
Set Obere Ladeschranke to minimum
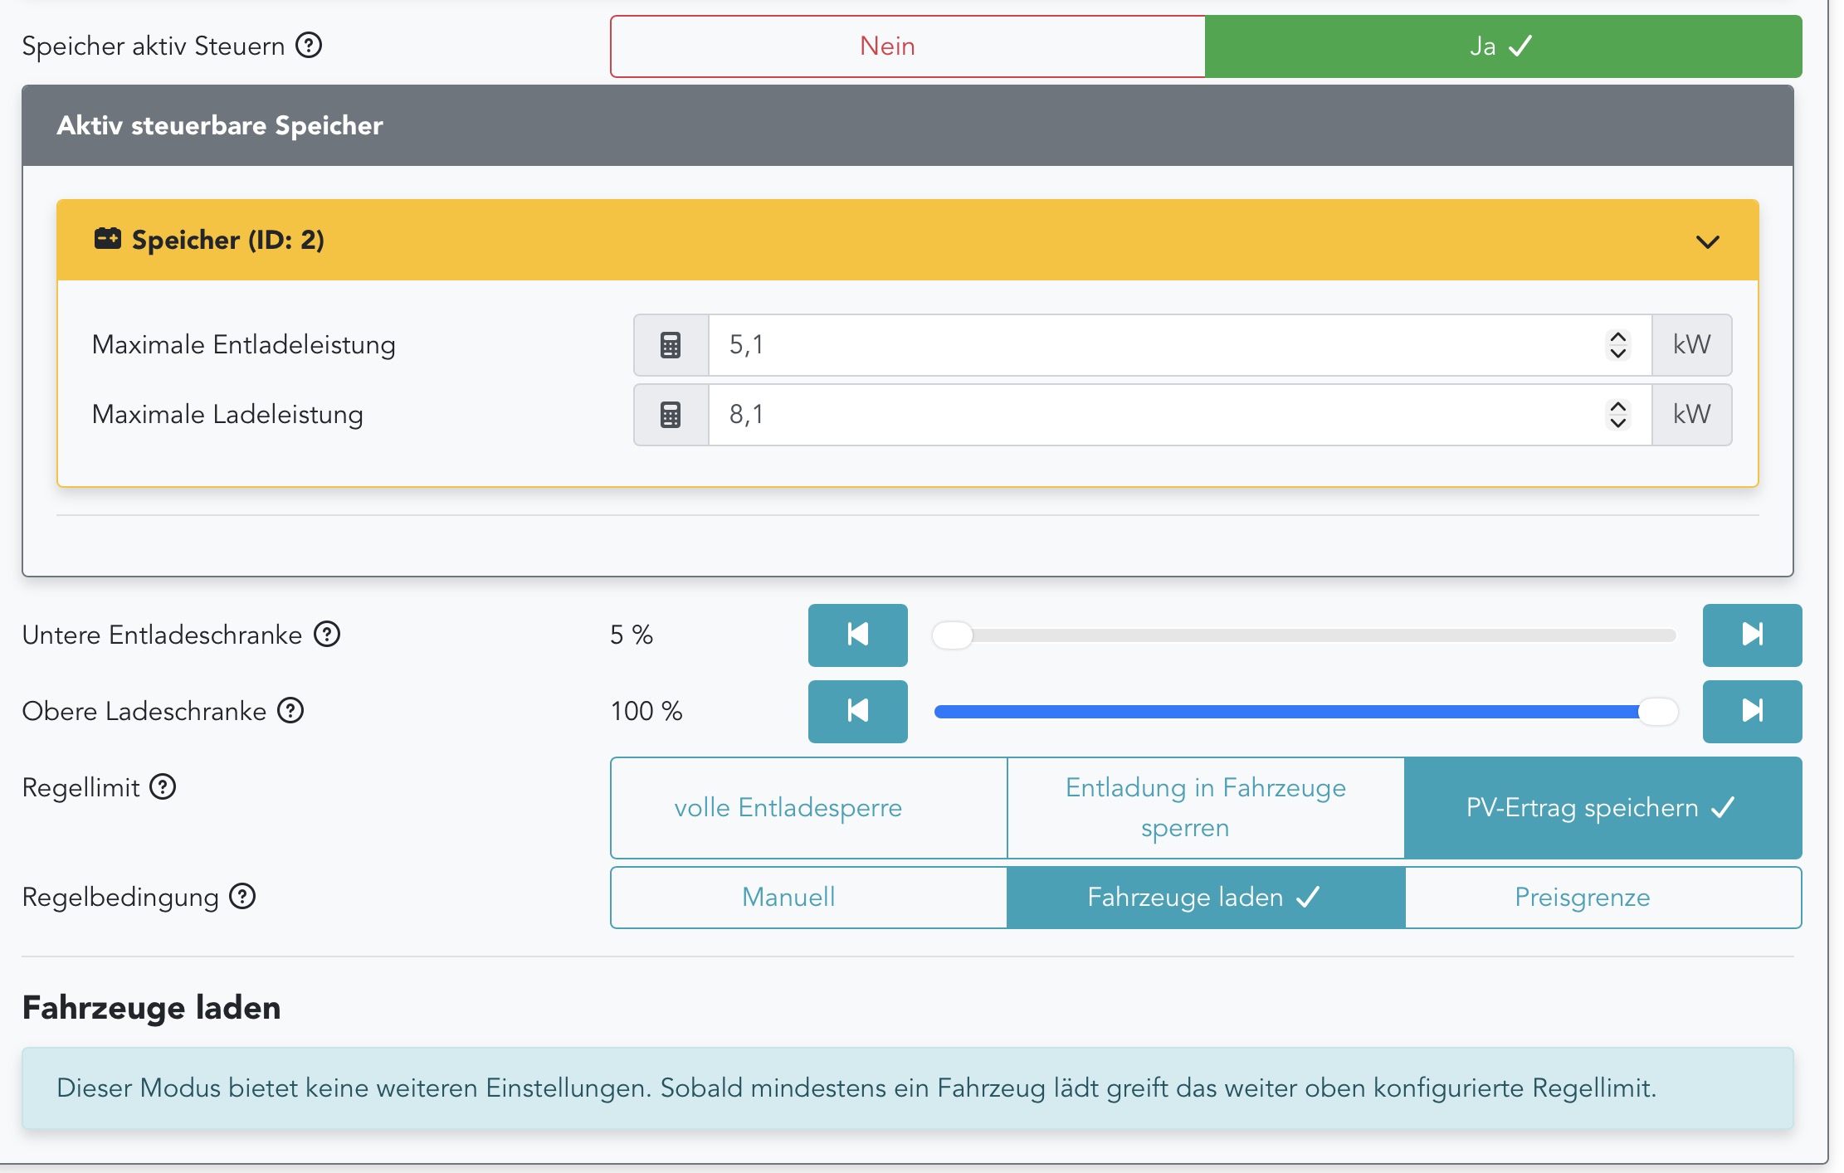pos(857,711)
